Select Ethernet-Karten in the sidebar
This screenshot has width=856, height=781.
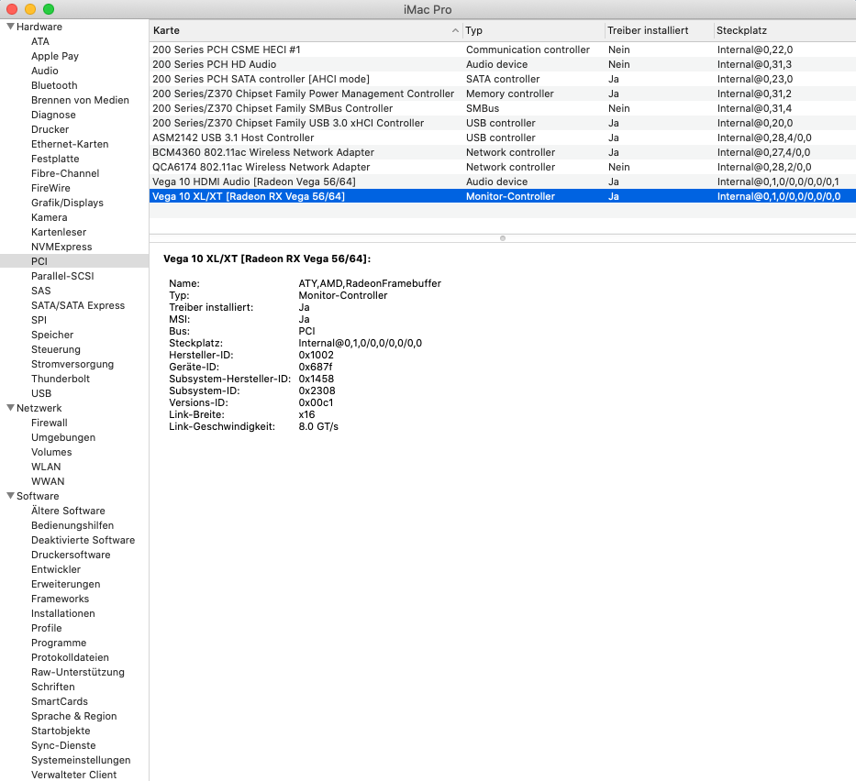(x=70, y=145)
